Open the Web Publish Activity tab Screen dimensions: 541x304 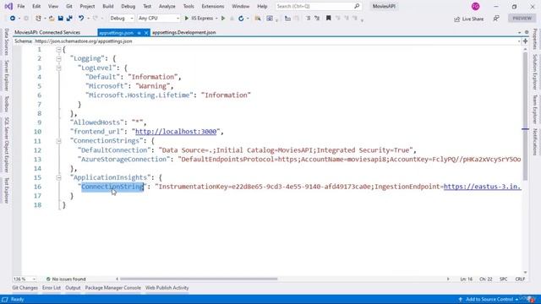[167, 288]
